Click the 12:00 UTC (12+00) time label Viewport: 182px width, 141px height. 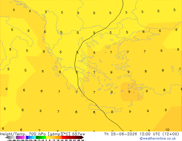tap(159, 134)
